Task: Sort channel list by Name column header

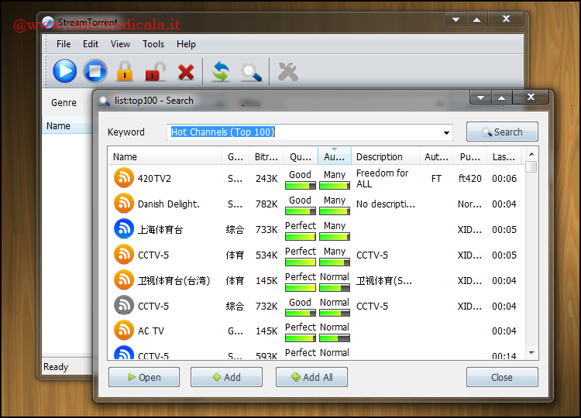Action: coord(164,156)
